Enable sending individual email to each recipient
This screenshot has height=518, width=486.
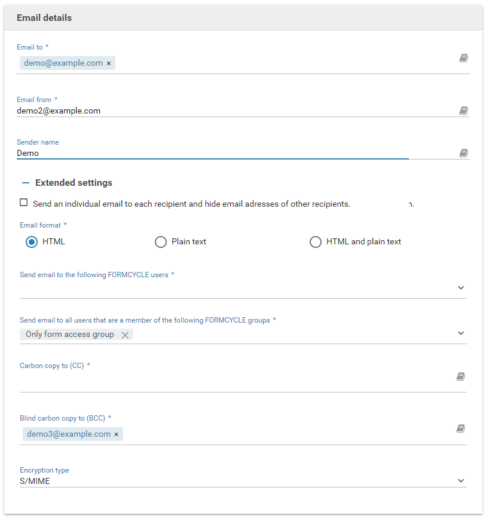24,203
